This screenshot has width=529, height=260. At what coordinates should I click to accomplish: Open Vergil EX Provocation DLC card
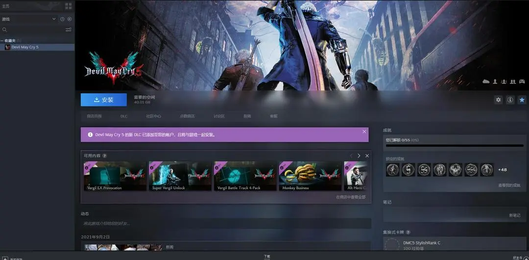pos(115,176)
